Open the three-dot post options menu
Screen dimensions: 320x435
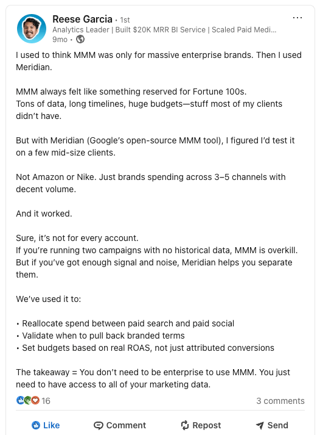tap(297, 18)
